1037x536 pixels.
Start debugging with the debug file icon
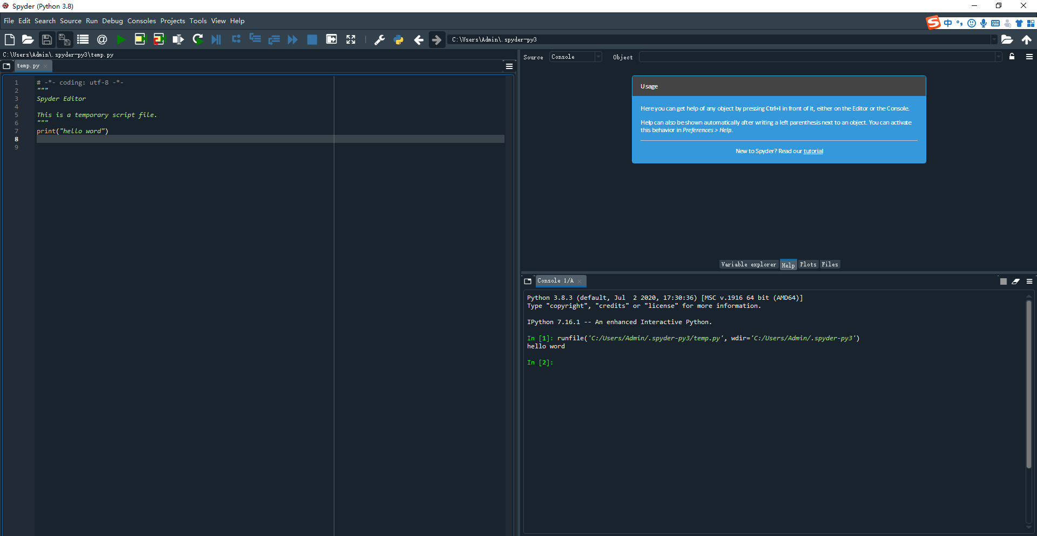(217, 39)
